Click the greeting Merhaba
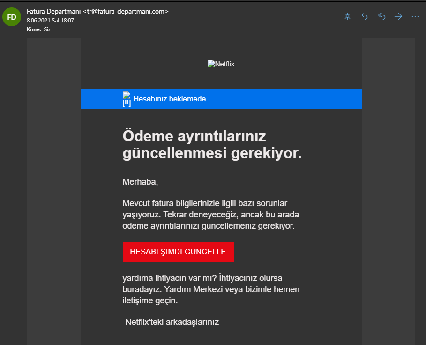 coord(140,182)
